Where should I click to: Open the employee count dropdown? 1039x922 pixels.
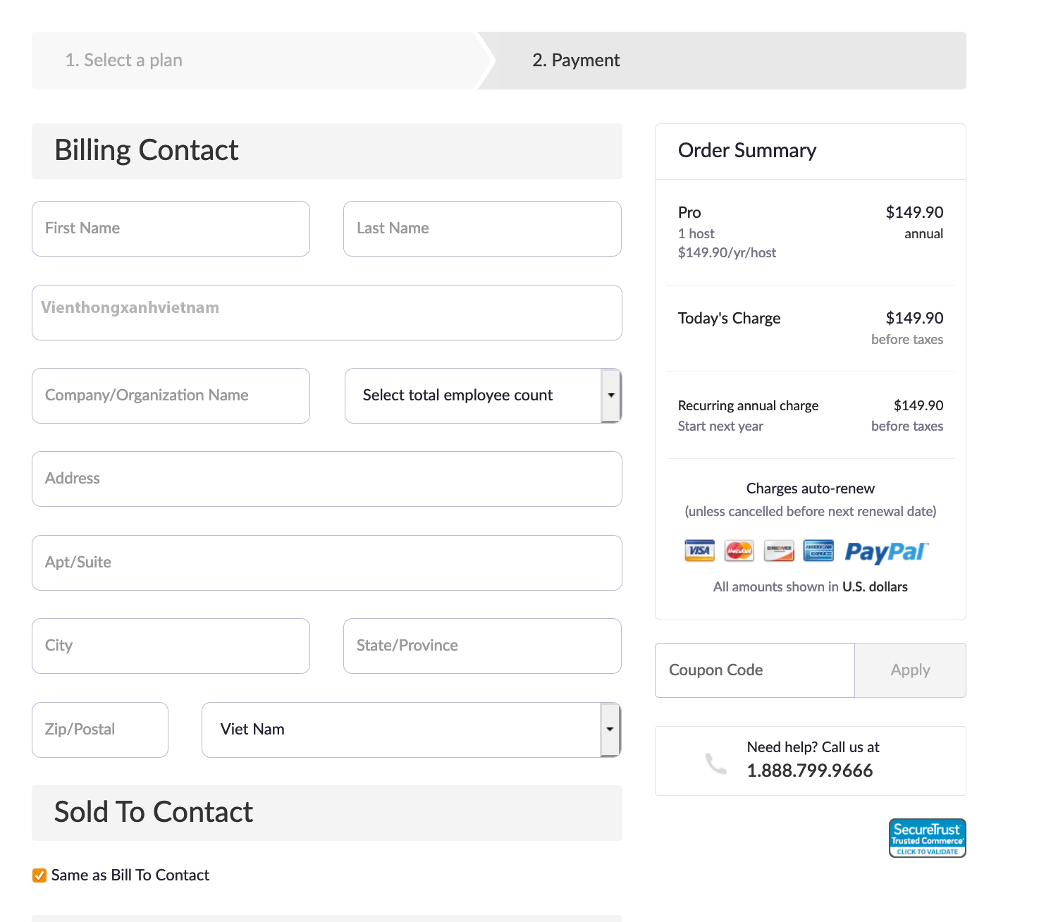coord(483,395)
